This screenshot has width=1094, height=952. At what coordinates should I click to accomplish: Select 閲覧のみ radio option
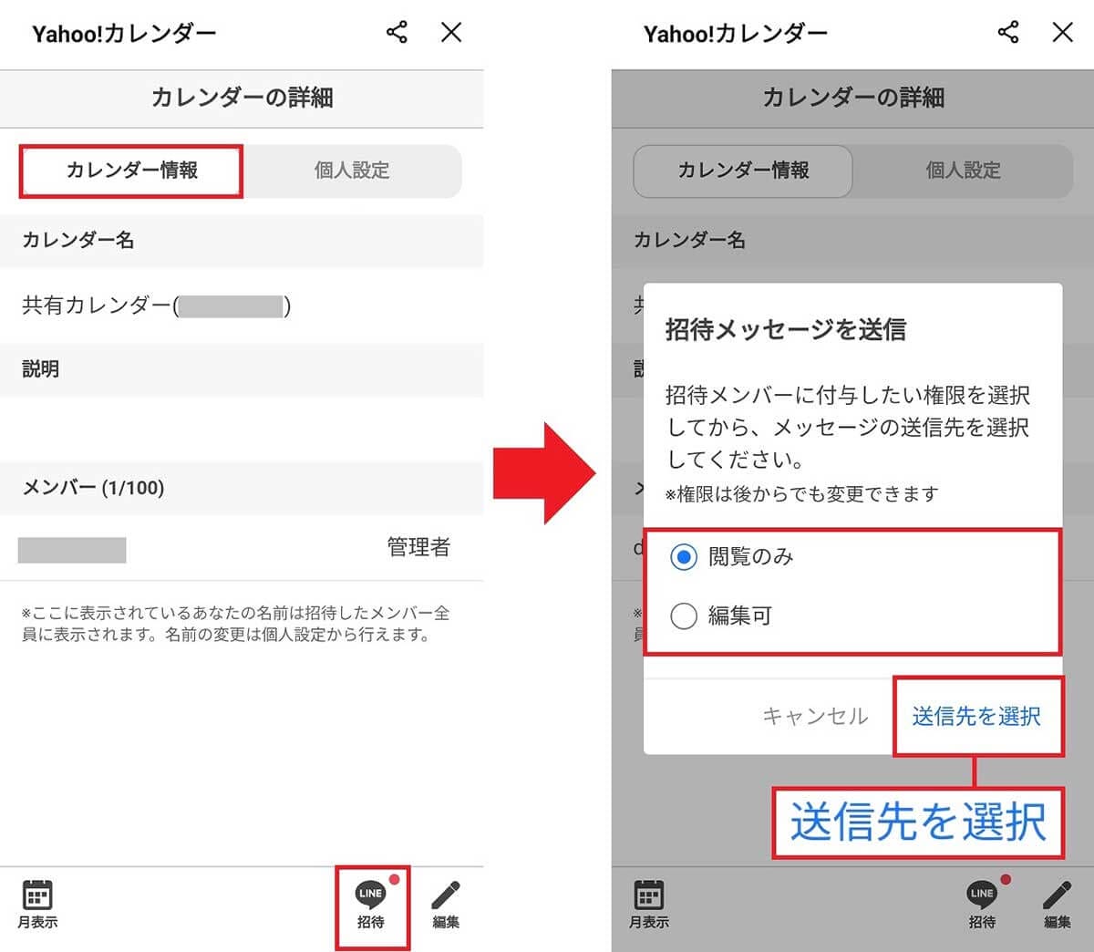(x=732, y=556)
